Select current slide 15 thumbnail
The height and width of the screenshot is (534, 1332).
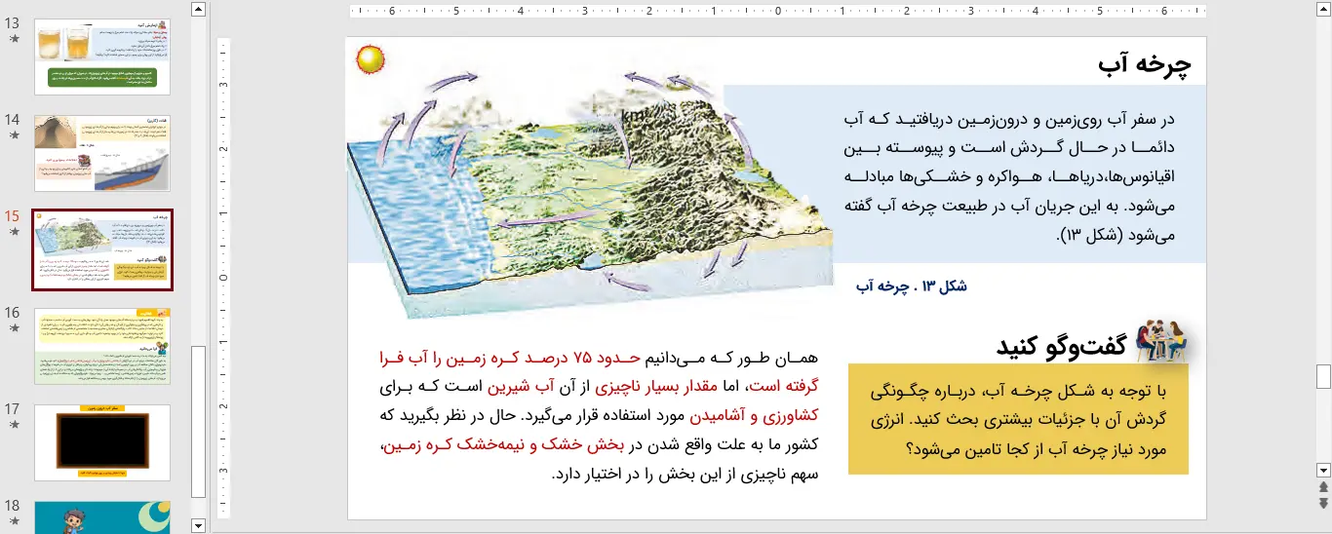pos(102,249)
